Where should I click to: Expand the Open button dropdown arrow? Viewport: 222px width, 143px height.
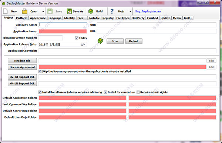pos(43,11)
